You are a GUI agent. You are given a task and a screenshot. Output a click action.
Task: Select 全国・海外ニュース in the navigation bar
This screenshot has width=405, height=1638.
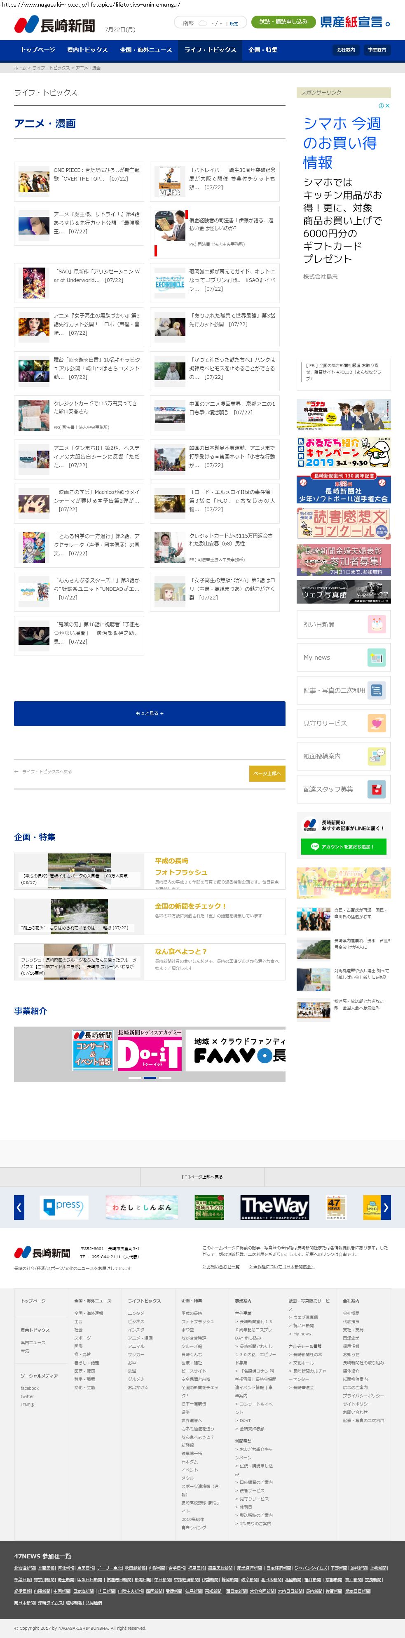pyautogui.click(x=145, y=49)
